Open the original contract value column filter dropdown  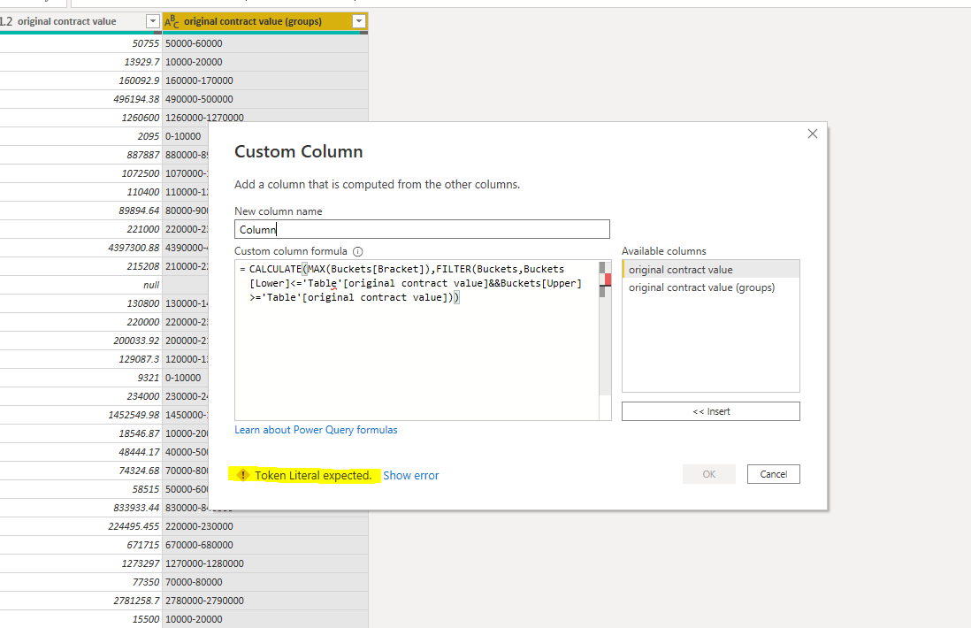click(x=152, y=21)
